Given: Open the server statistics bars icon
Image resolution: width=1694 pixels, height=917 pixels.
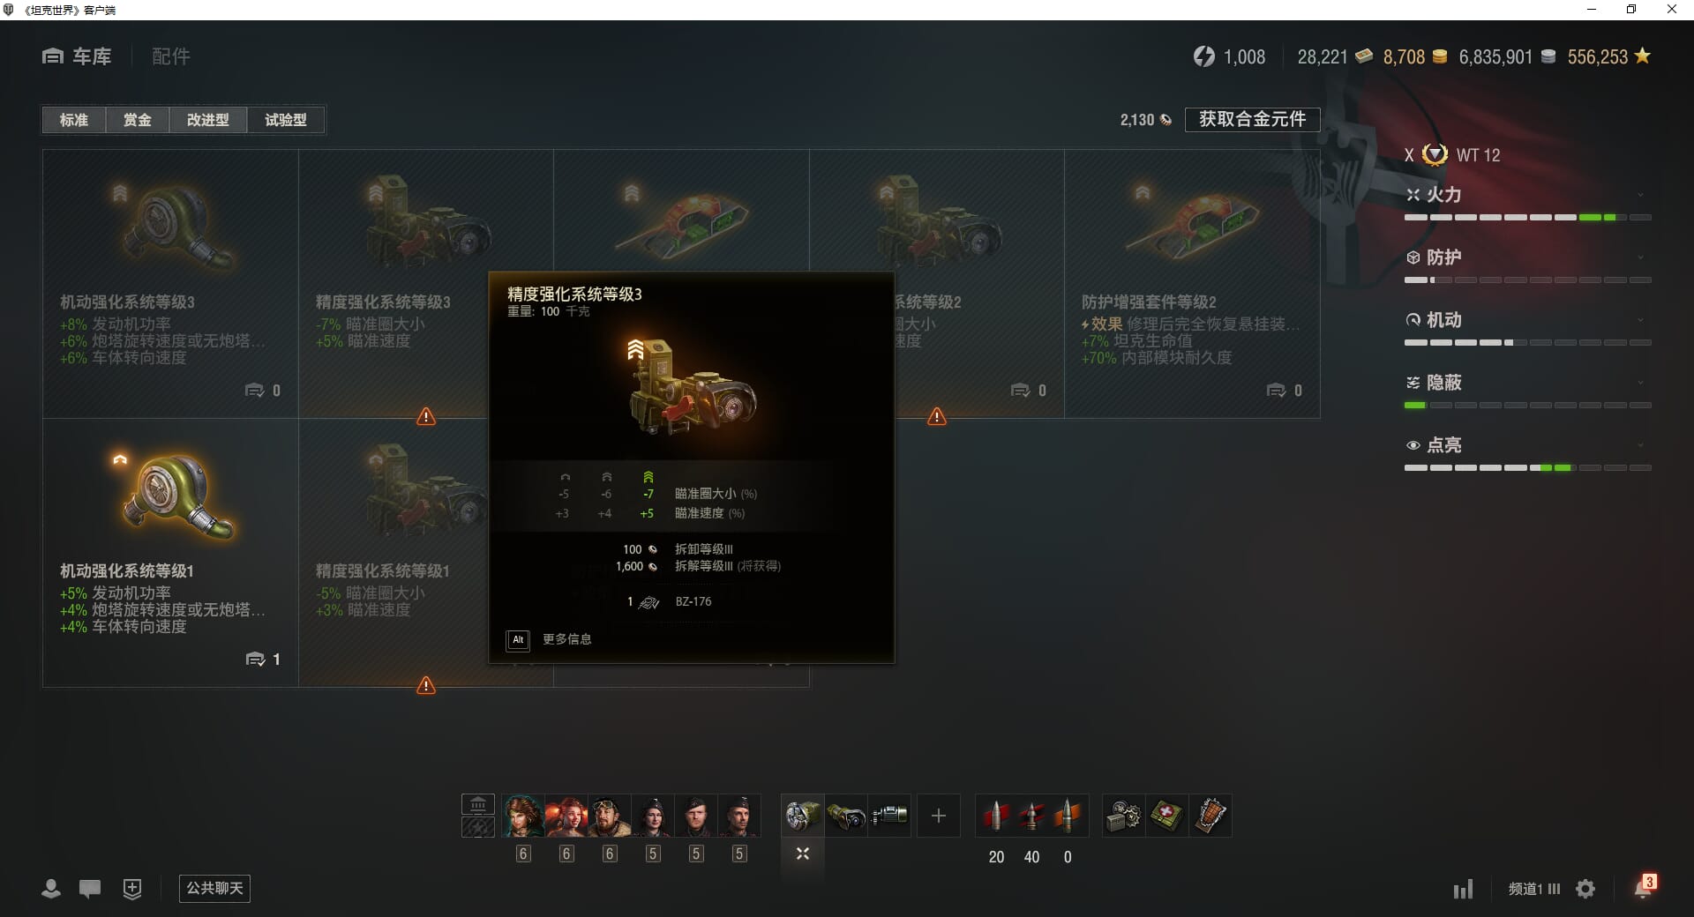Looking at the screenshot, I should click(x=1463, y=889).
